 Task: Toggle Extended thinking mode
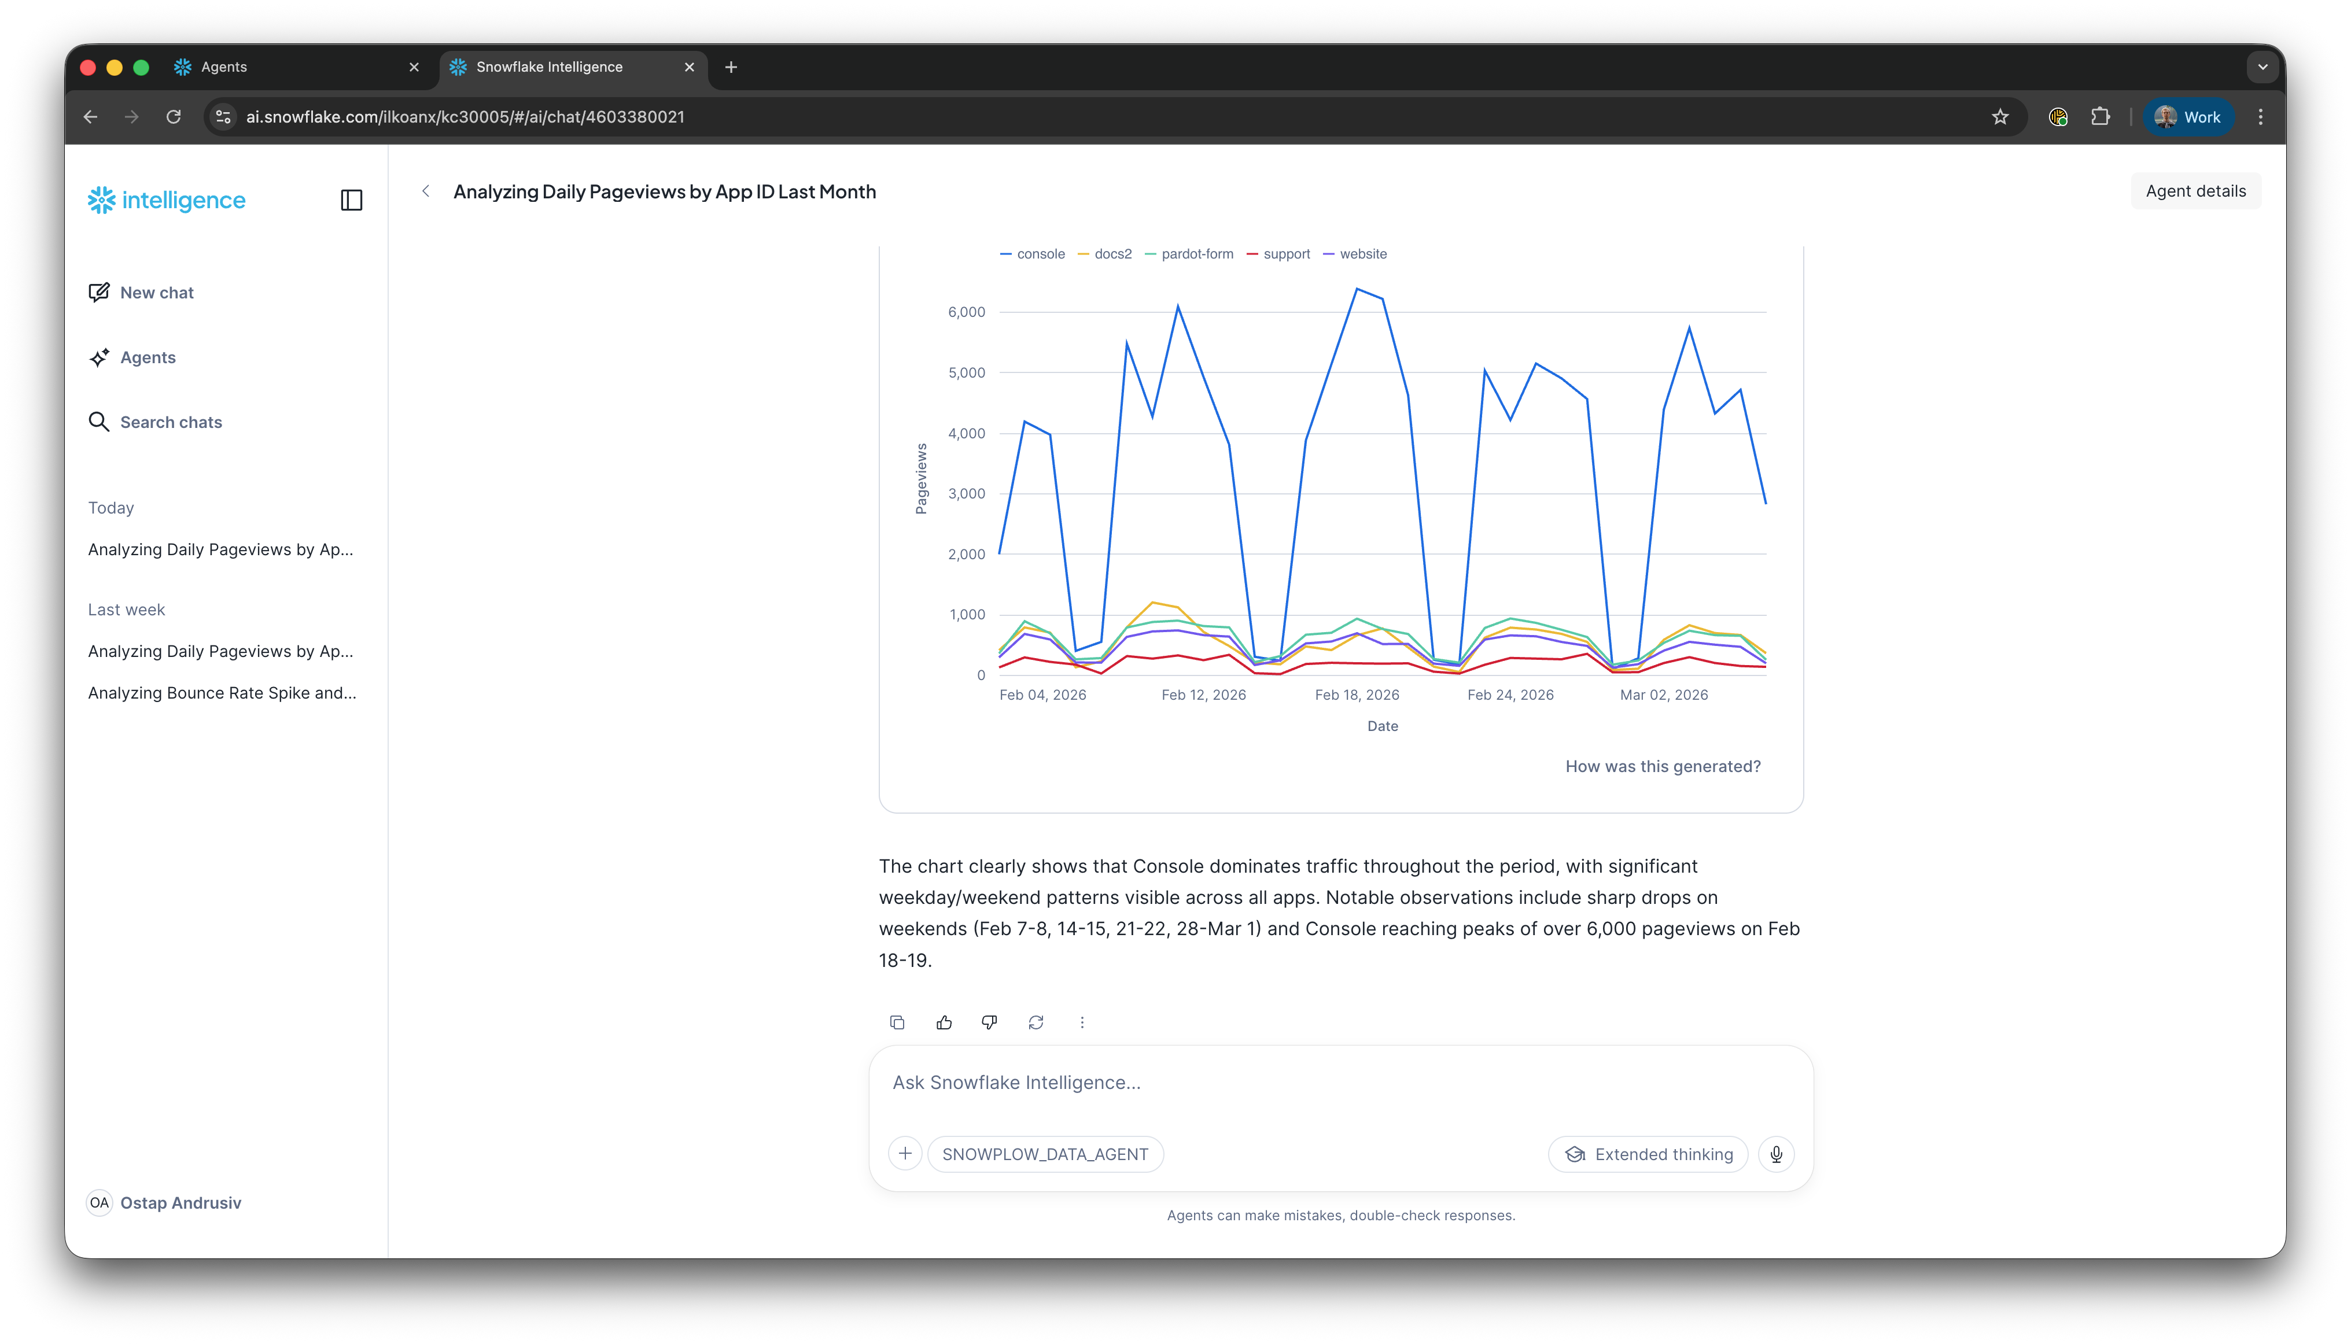tap(1648, 1154)
